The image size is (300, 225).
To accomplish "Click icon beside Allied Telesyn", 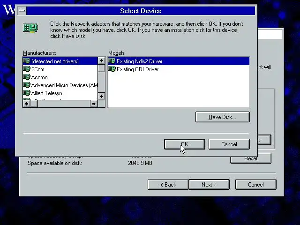I will coord(26,93).
